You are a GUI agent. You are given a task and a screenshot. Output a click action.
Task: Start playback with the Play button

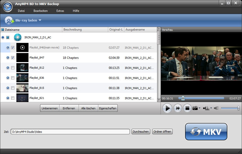[x=167, y=108]
